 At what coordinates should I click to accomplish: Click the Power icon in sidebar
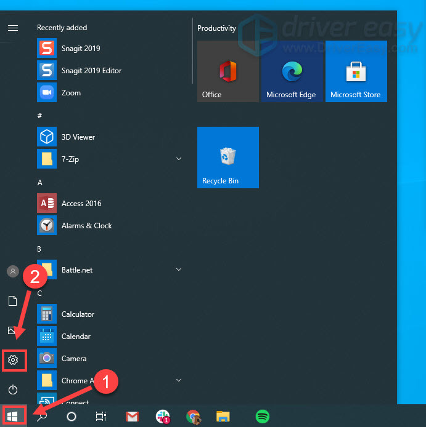pos(13,389)
